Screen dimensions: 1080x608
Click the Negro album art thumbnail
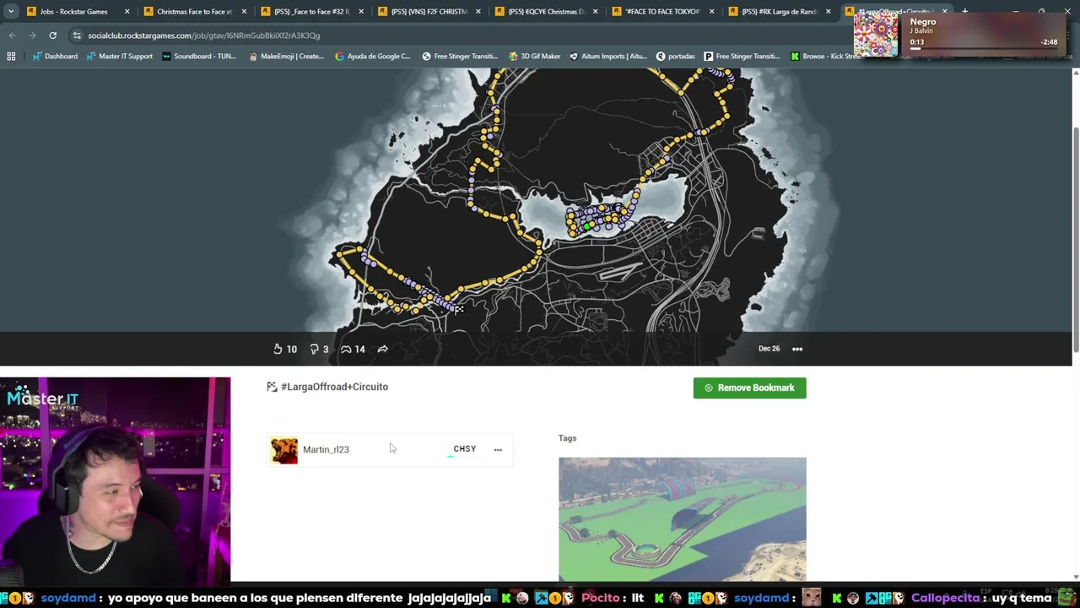pos(876,34)
